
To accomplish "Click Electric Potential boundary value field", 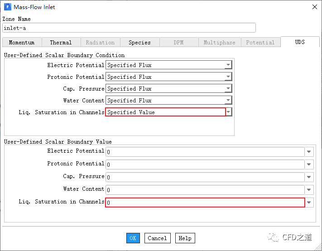I will pos(205,152).
